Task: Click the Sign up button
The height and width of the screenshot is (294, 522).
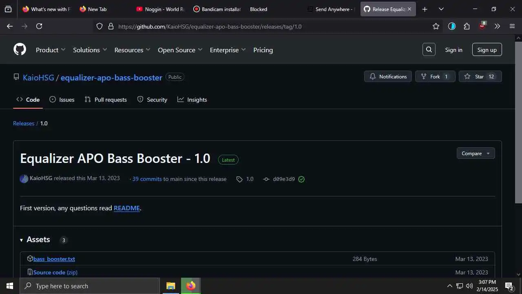Action: click(x=487, y=50)
